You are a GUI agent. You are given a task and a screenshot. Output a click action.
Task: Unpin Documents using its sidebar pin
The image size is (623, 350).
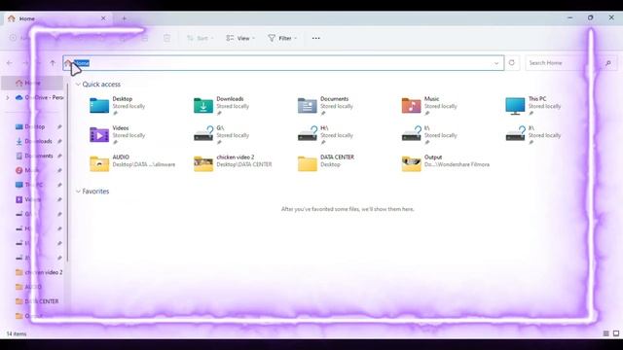tap(59, 156)
